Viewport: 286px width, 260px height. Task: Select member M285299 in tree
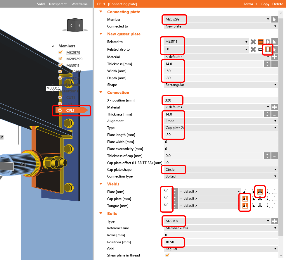coord(74,59)
